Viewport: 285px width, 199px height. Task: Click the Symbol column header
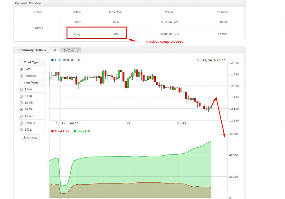point(37,12)
